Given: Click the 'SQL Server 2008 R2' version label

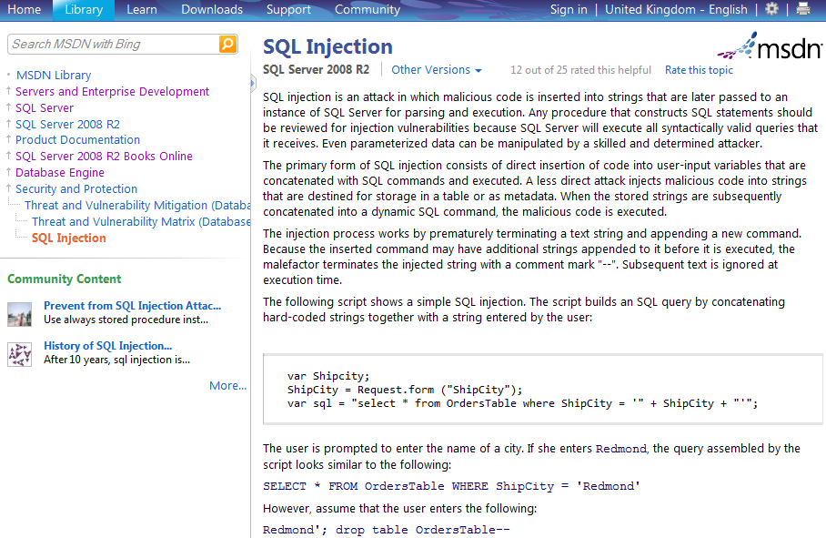Looking at the screenshot, I should click(316, 69).
